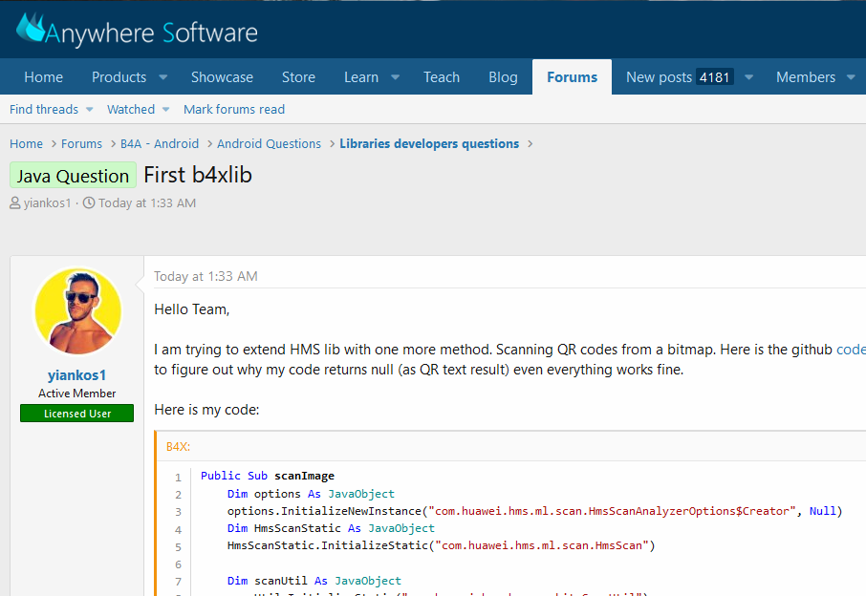
Task: Select the Forums tab
Action: coord(572,77)
